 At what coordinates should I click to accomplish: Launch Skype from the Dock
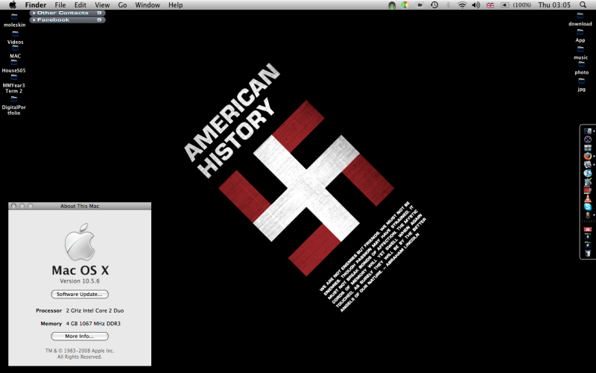click(588, 207)
